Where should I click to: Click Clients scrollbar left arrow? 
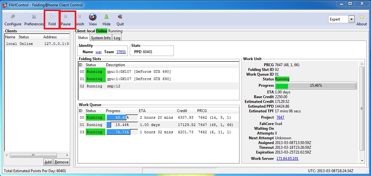click(7, 155)
